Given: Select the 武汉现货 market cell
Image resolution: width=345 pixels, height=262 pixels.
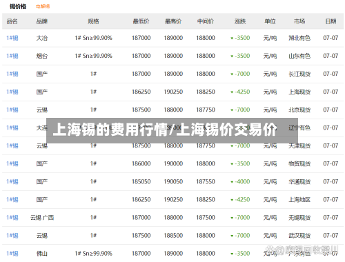Looking at the screenshot, I should coord(299,236).
